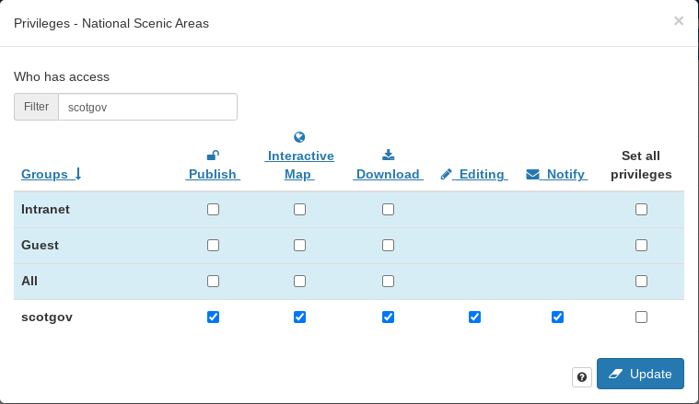Click the Filter label addon

(36, 107)
